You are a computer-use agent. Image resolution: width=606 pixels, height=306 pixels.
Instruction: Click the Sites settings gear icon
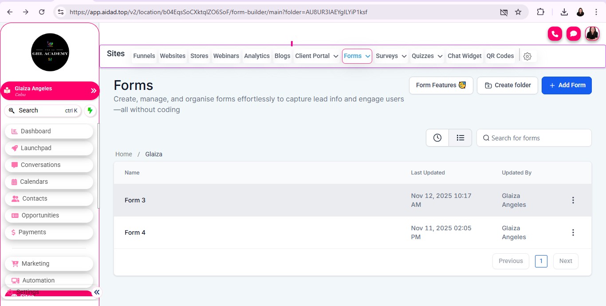527,56
